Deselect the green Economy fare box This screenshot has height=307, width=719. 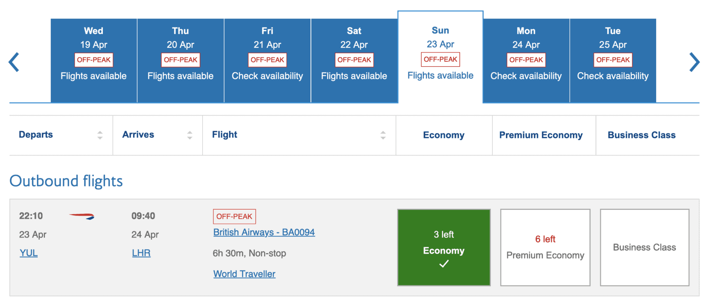point(444,247)
